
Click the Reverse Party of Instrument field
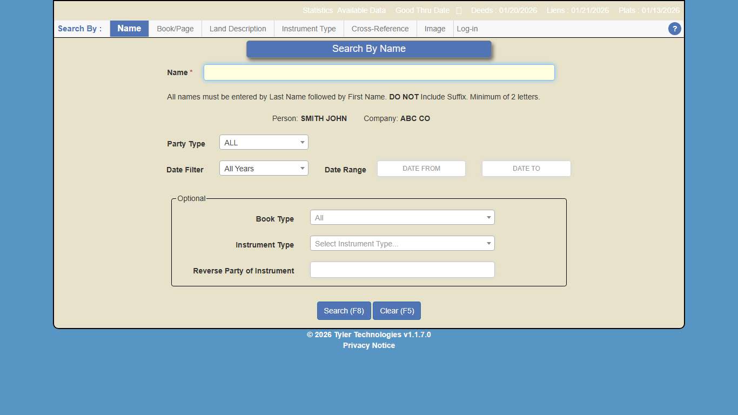click(402, 270)
